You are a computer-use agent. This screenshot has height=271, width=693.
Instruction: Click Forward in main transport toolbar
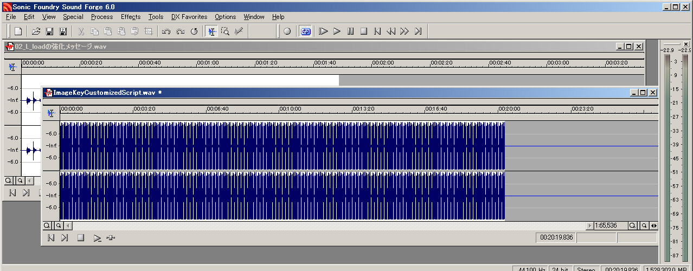(405, 31)
